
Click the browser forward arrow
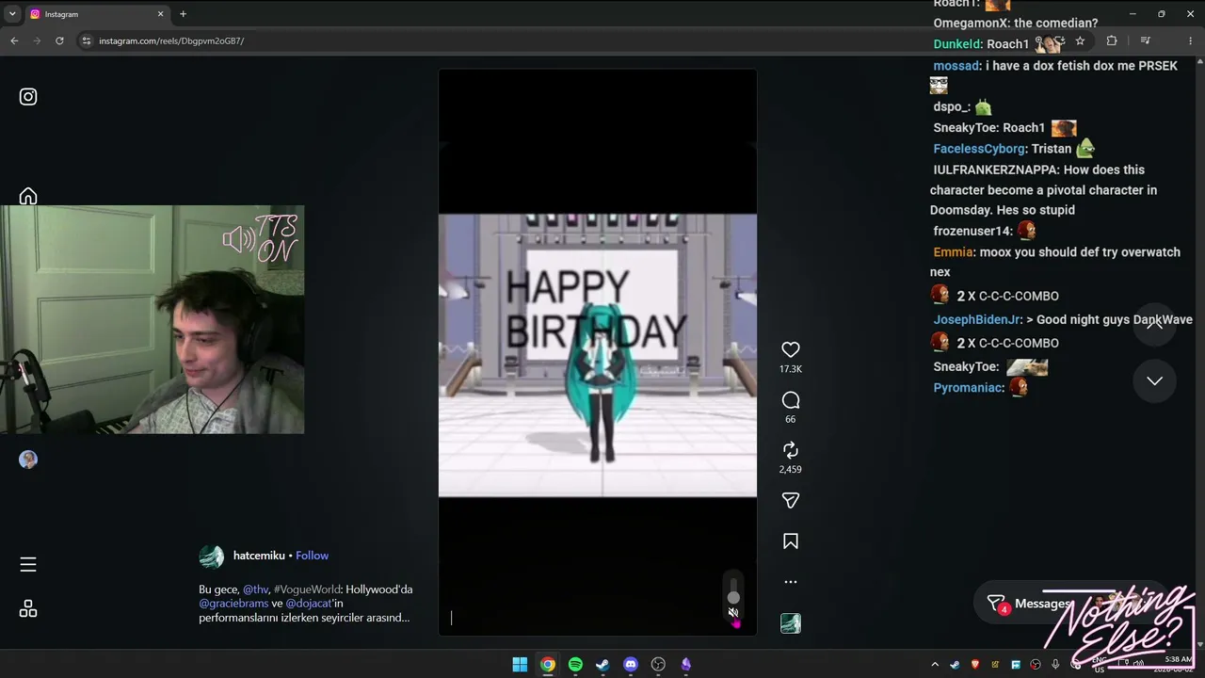click(x=37, y=40)
